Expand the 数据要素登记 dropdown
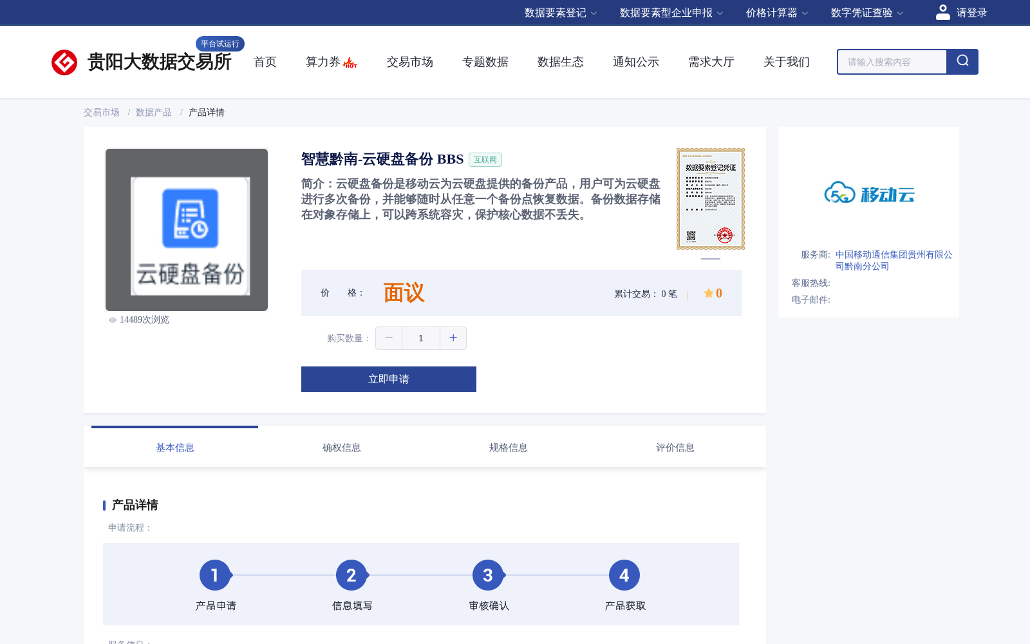This screenshot has width=1030, height=644. (x=561, y=13)
